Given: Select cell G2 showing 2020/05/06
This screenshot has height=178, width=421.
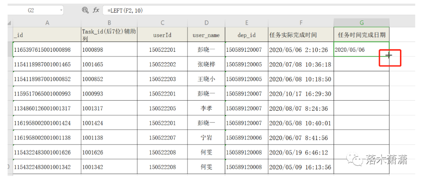Looking at the screenshot, I should click(362, 49).
